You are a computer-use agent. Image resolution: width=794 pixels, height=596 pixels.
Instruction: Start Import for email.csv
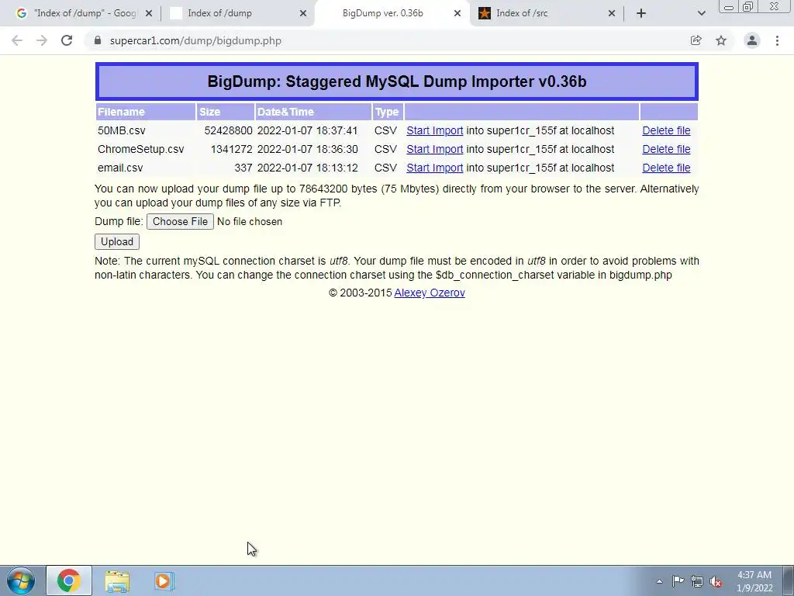click(x=434, y=168)
